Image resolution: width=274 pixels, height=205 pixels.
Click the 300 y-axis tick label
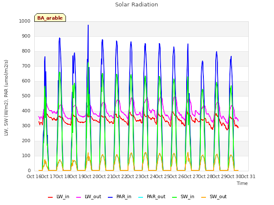coord(26,126)
